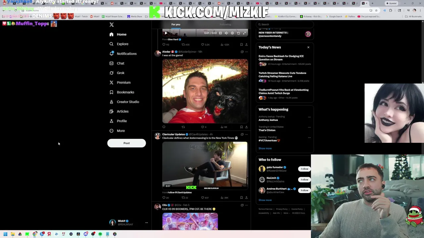Reply to the Clavicular Updates post
Image resolution: width=424 pixels, height=238 pixels.
[x=165, y=198]
